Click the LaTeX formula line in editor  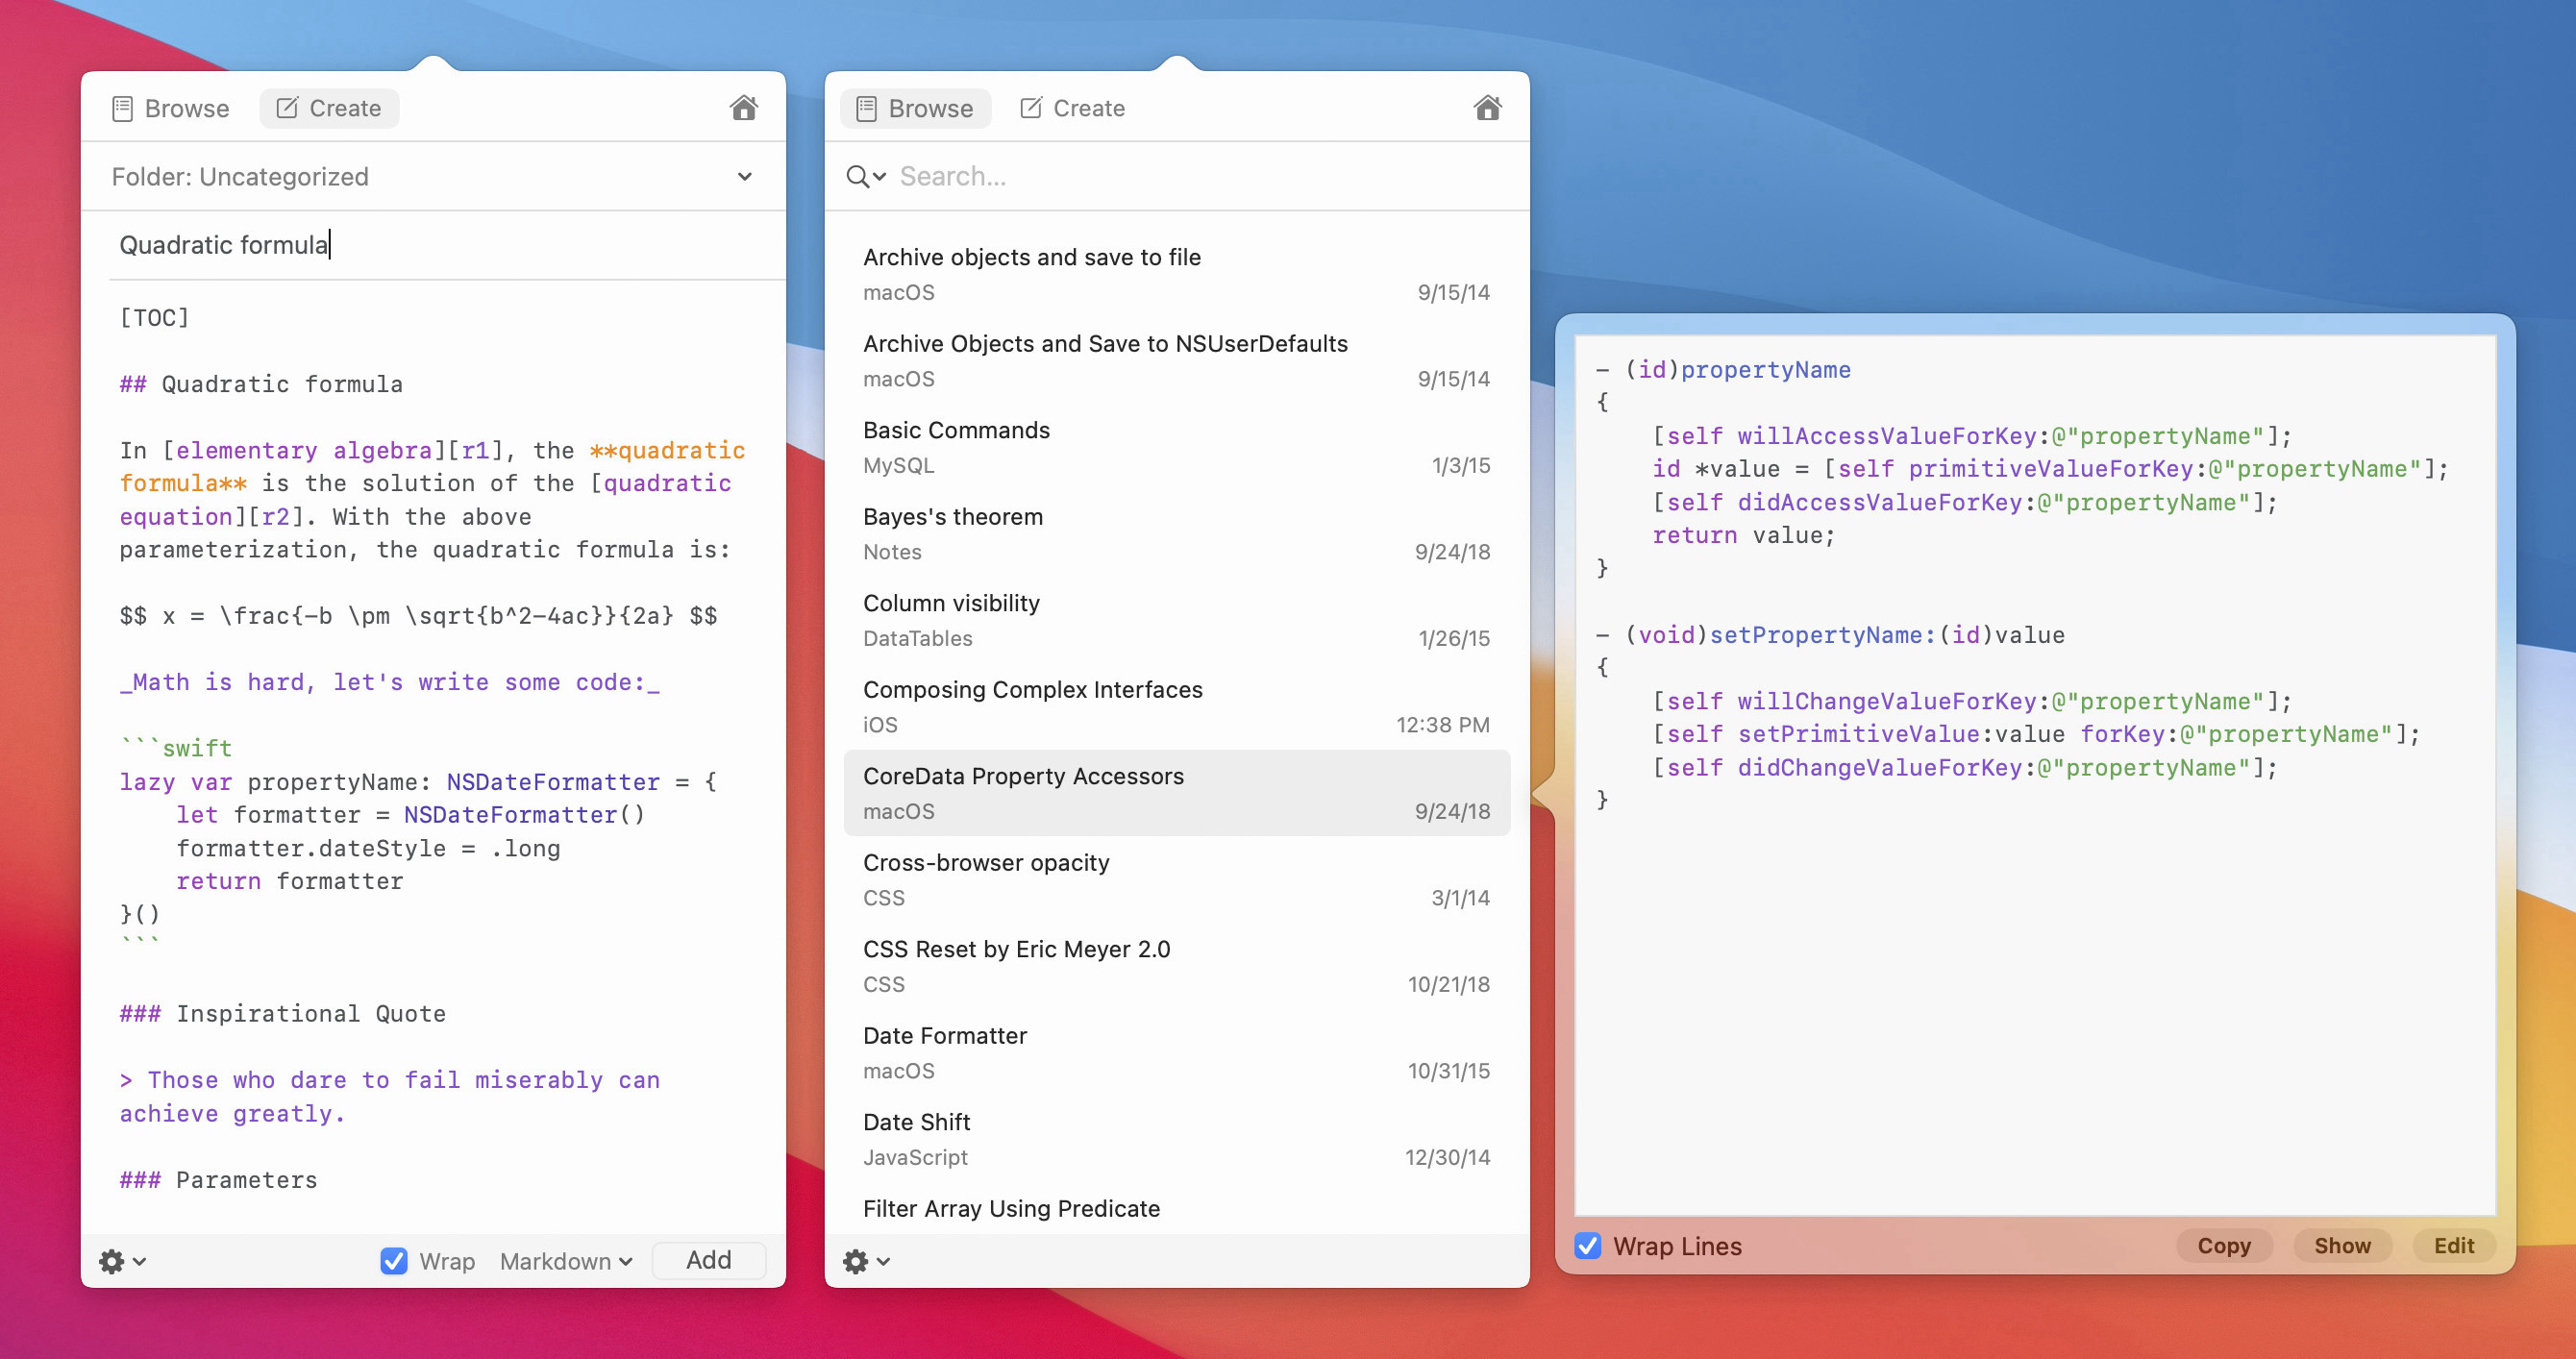[x=418, y=616]
